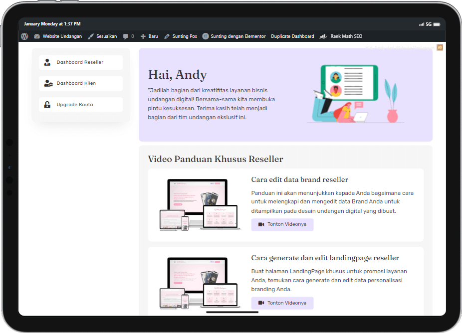462x333 pixels.
Task: Click the Rank Math SEO chart icon
Action: tap(323, 36)
